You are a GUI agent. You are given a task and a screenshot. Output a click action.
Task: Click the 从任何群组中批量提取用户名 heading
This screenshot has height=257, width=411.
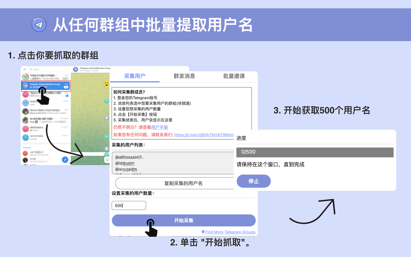click(x=153, y=25)
